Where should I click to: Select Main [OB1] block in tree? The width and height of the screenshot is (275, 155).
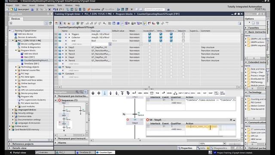point(29,57)
